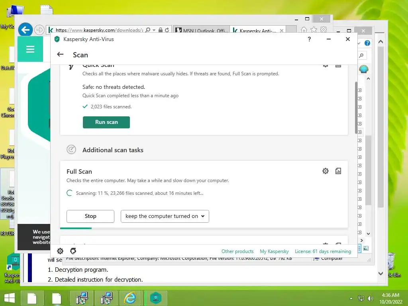Stop the Full Scan
408x306 pixels.
[90, 216]
